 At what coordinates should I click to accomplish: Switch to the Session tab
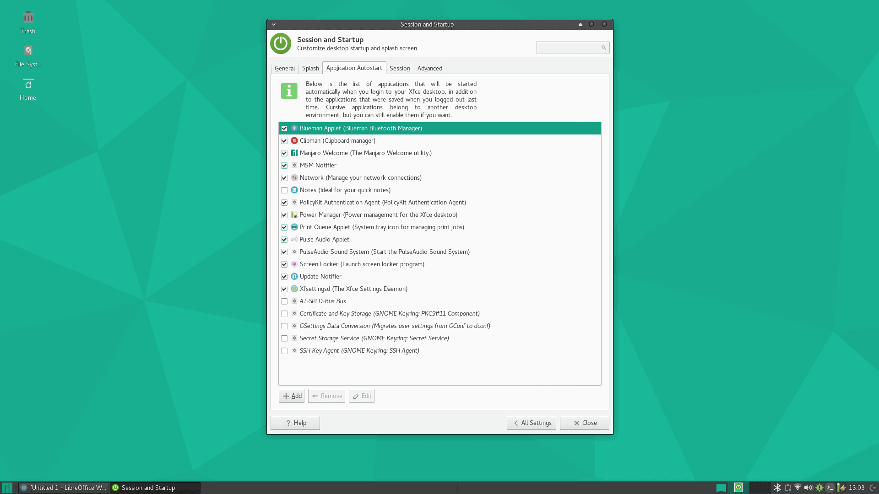point(399,68)
